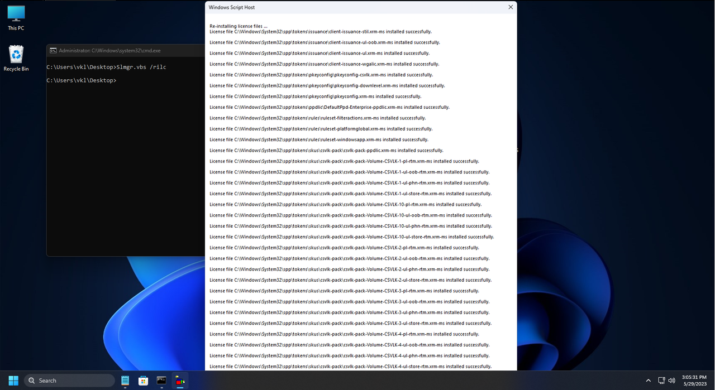The image size is (715, 390).
Task: Click the CSVLK-2-ul-oob-rtm.xrm-ms line
Action: (350, 258)
